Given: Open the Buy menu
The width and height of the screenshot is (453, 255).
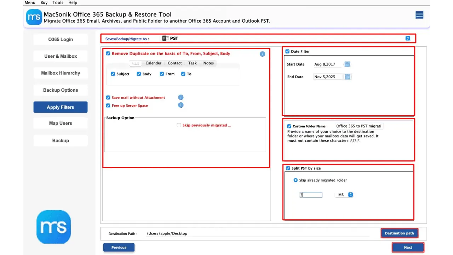Looking at the screenshot, I should click(44, 2).
